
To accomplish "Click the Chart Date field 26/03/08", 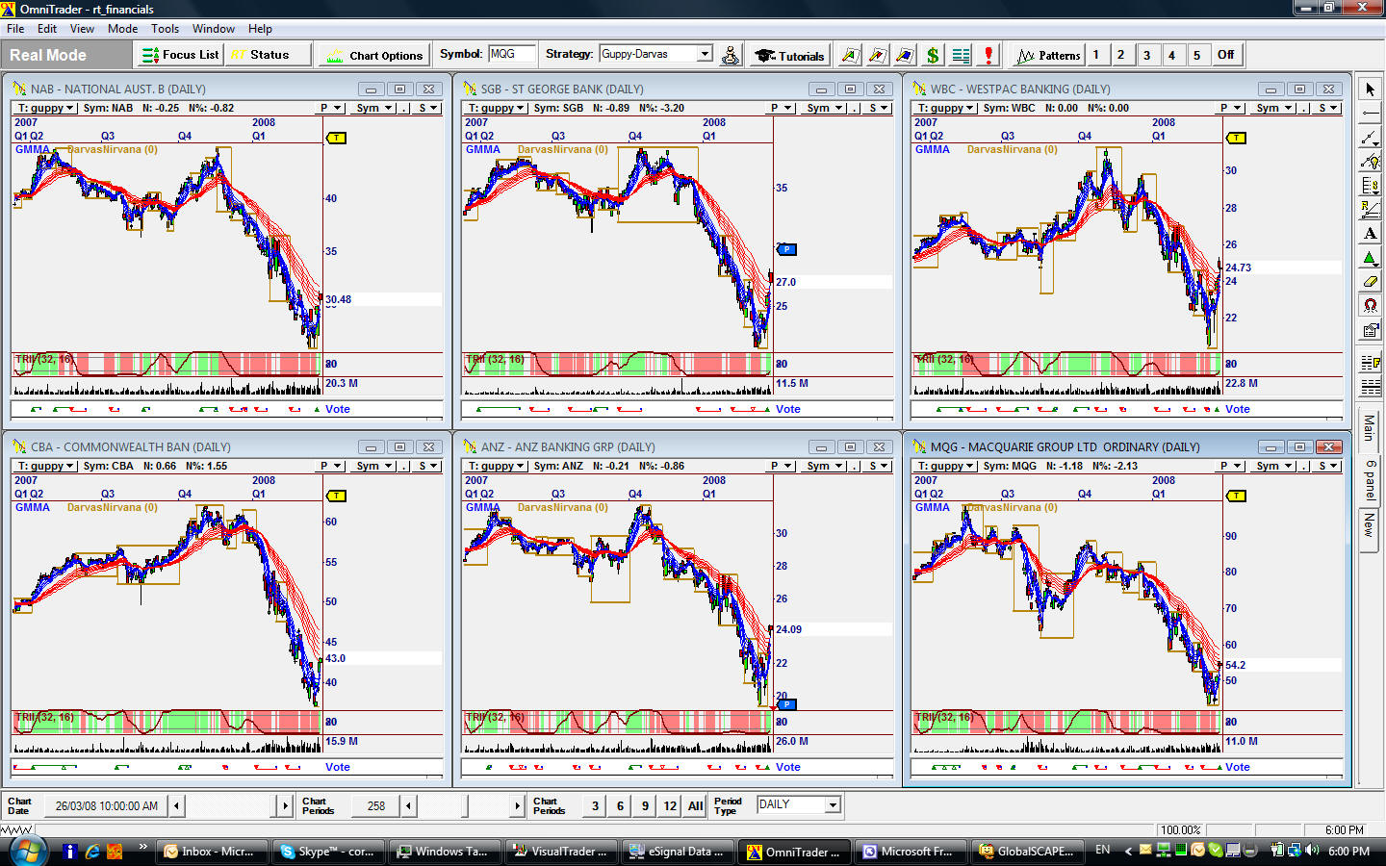I will point(105,805).
